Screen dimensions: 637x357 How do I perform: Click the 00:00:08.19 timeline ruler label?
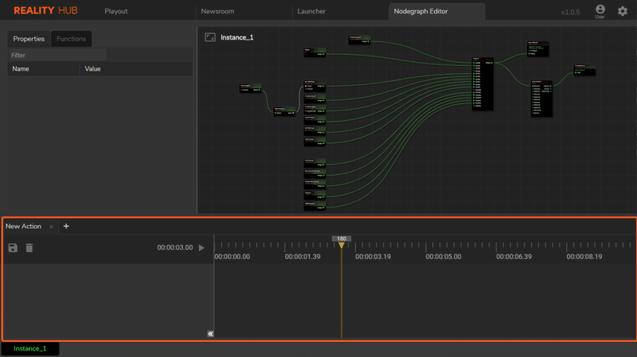click(584, 257)
